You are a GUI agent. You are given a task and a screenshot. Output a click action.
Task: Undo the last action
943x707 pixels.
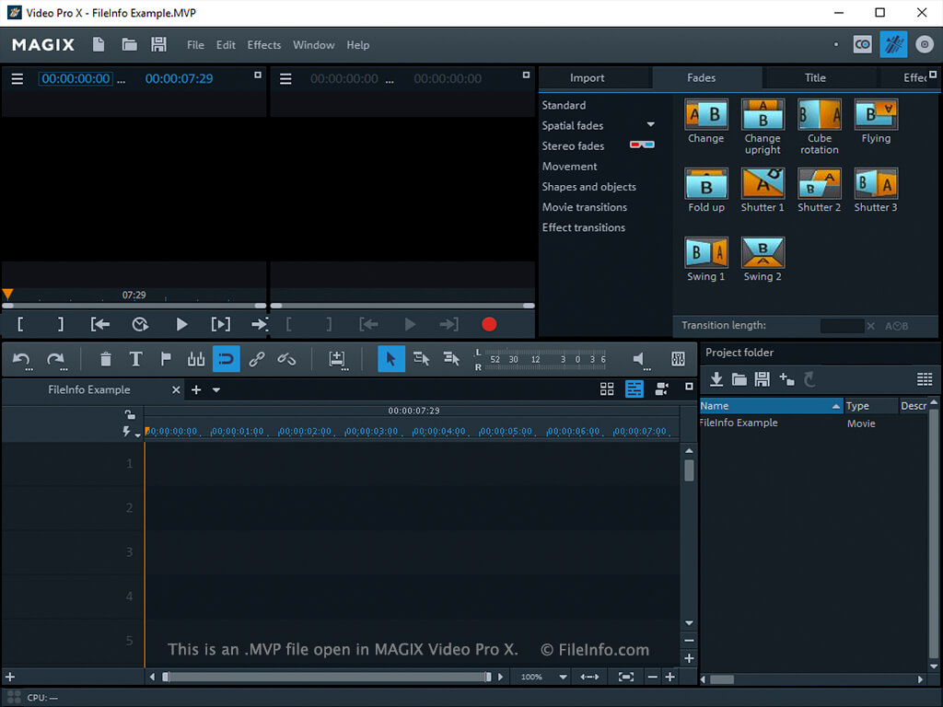tap(22, 360)
